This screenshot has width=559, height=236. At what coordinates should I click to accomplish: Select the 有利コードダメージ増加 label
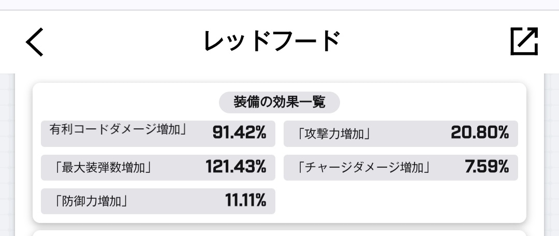(118, 129)
